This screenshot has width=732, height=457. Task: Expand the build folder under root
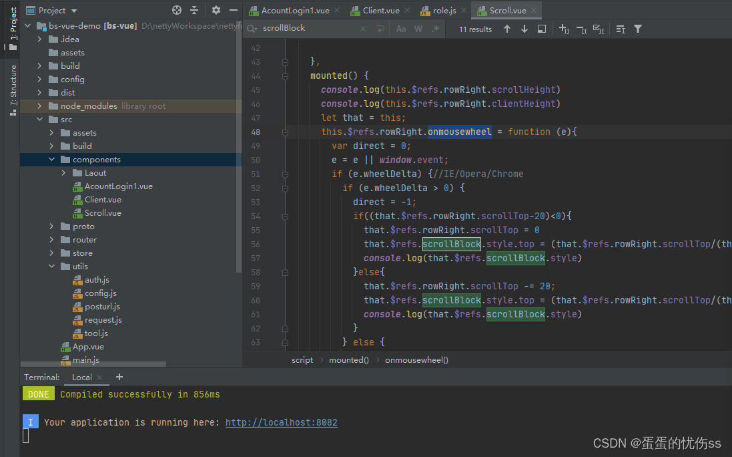39,65
